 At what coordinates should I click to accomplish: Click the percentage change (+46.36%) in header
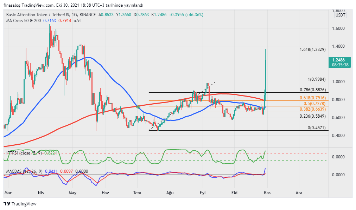coord(194,15)
